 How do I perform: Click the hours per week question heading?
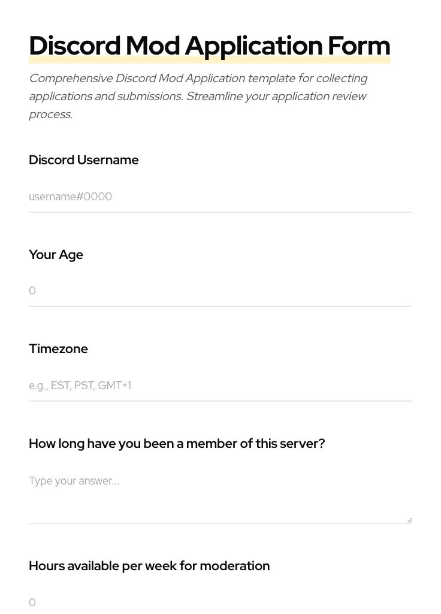click(149, 566)
